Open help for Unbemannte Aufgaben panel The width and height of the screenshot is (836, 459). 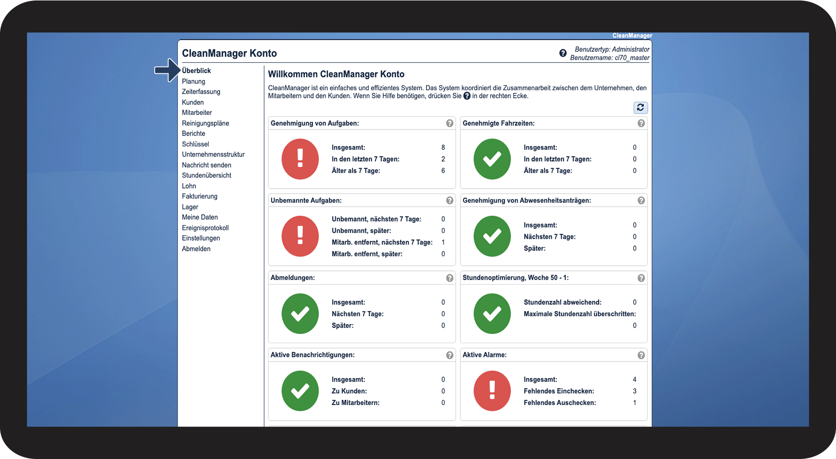point(449,200)
